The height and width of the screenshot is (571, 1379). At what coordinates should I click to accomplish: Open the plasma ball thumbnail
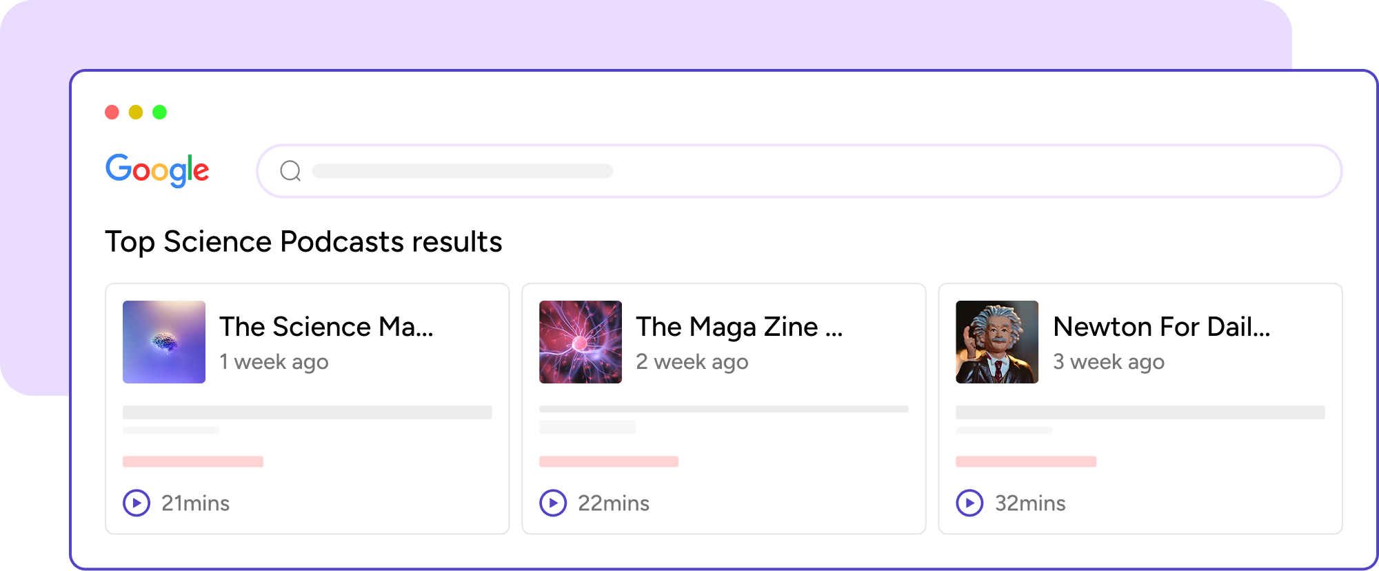581,342
